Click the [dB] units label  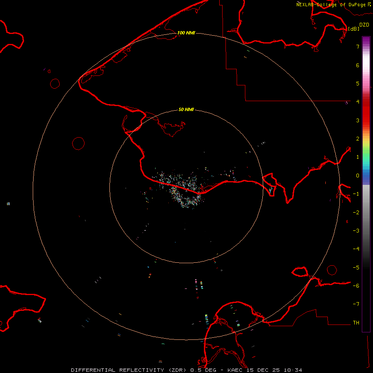[x=354, y=29]
